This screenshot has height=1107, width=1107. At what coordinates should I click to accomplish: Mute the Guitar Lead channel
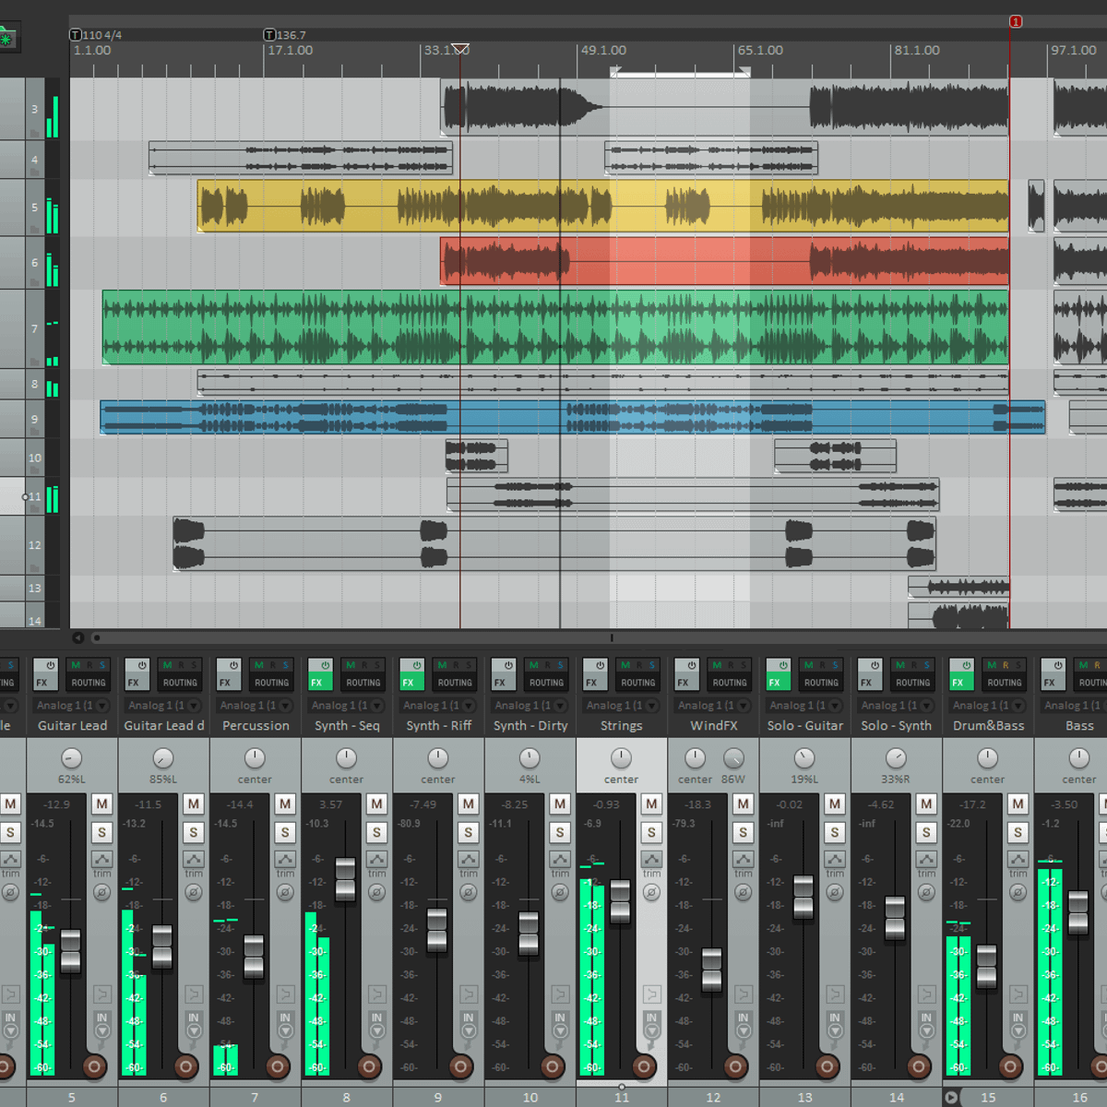101,803
